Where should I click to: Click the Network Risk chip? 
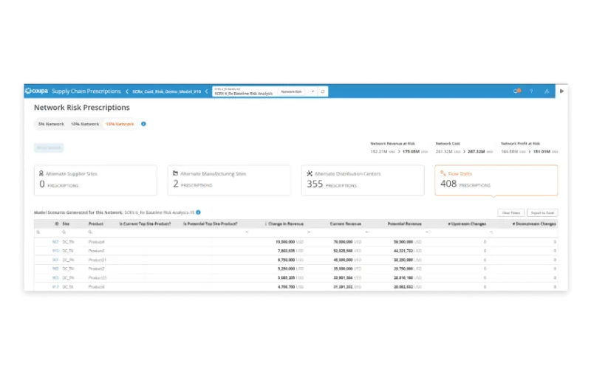291,91
